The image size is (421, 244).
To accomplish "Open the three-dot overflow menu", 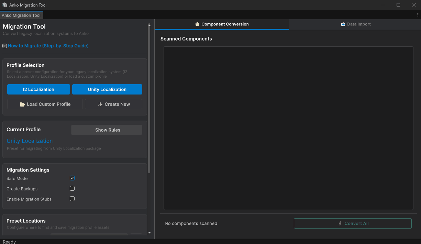I will pyautogui.click(x=418, y=15).
